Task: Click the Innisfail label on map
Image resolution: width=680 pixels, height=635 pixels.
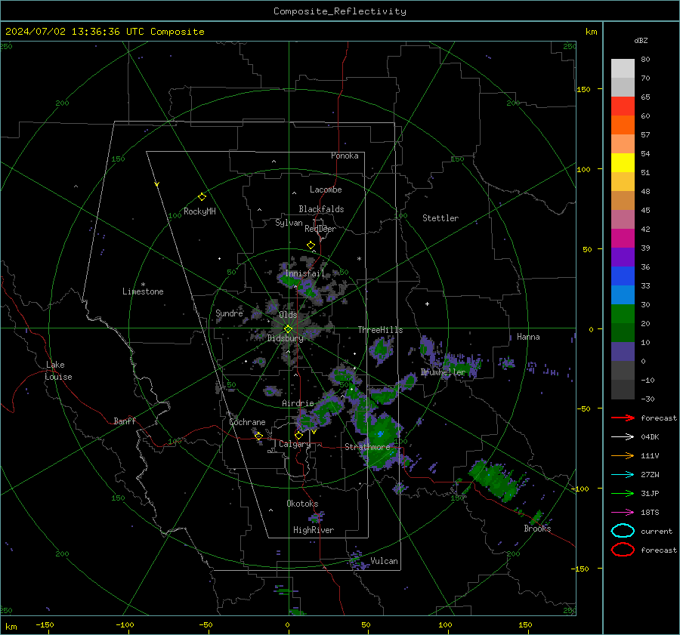Action: (x=304, y=273)
